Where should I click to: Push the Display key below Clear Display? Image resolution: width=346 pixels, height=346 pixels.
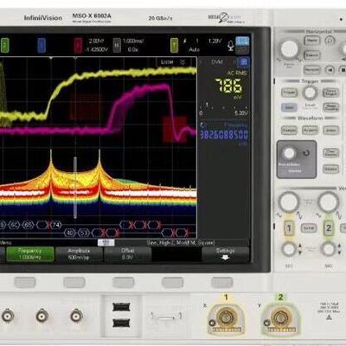pos(330,169)
